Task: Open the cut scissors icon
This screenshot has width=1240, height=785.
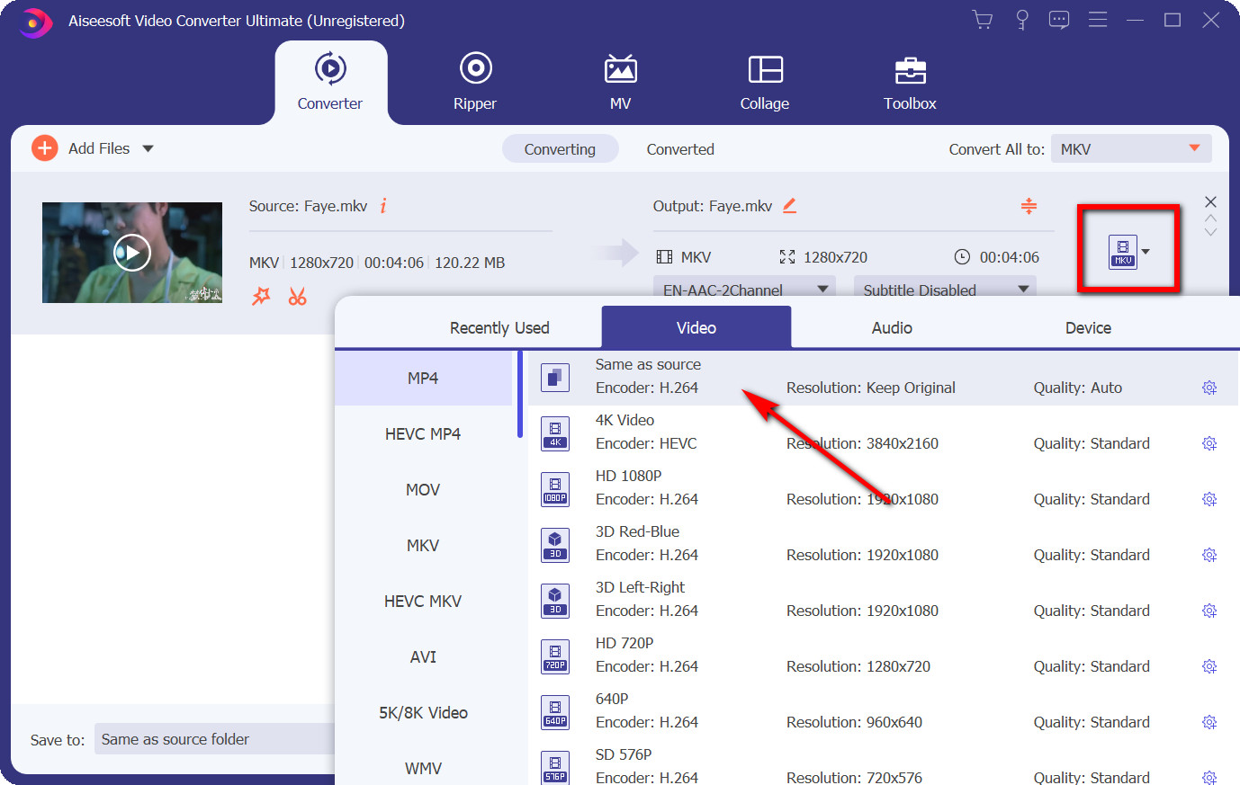Action: pyautogui.click(x=298, y=296)
